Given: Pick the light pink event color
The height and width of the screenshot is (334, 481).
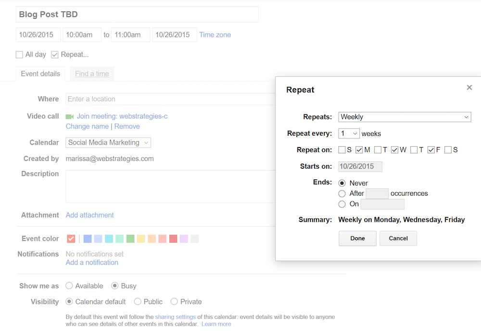Looking at the screenshot, I should (163, 239).
